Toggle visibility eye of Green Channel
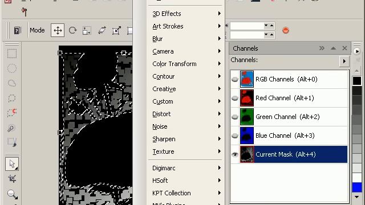 click(235, 117)
